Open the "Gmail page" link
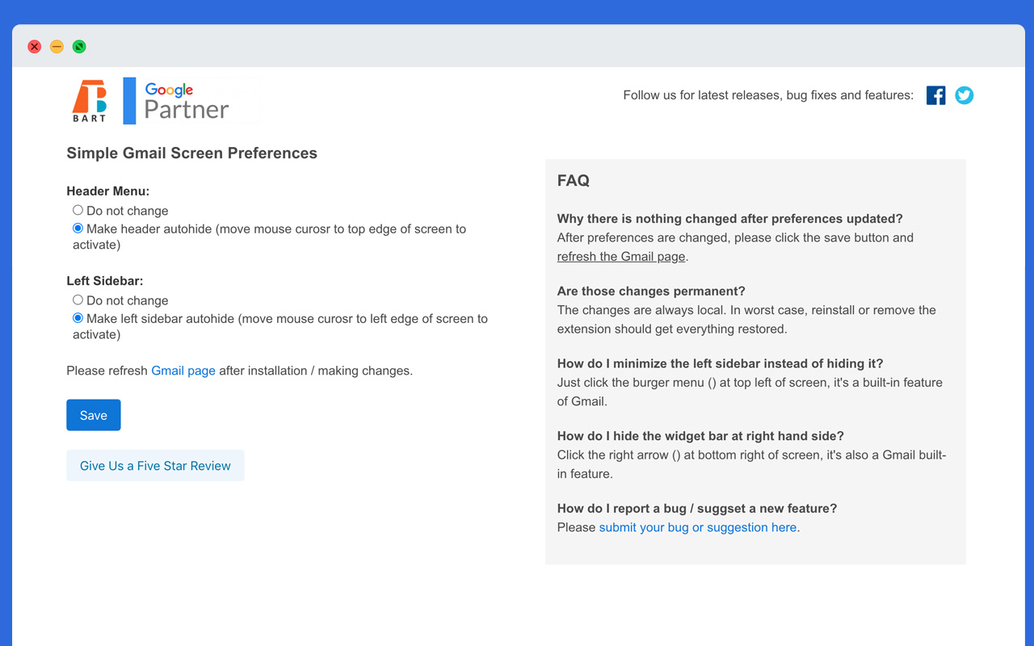 click(183, 370)
